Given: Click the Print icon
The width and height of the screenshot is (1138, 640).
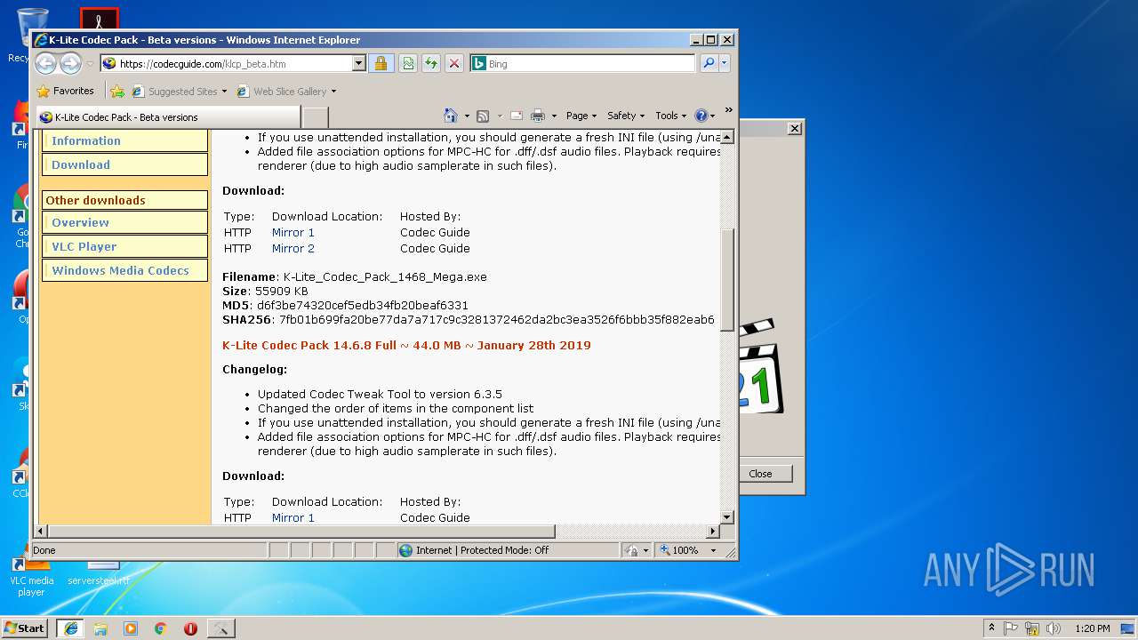Looking at the screenshot, I should click(537, 116).
